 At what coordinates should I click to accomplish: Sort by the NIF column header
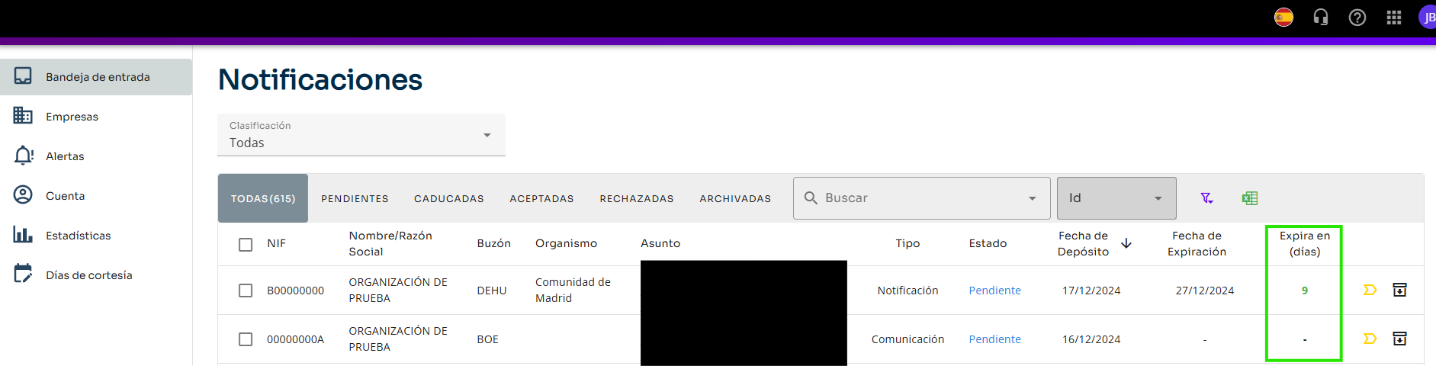[276, 243]
